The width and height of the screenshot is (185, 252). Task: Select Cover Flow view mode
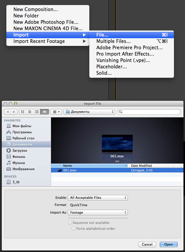[44, 112]
